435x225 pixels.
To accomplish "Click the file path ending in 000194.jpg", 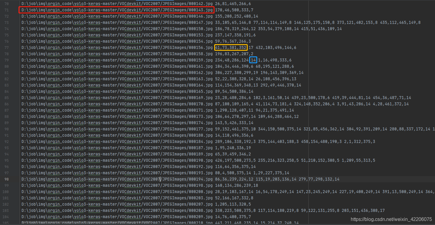I will pyautogui.click(x=117, y=179).
